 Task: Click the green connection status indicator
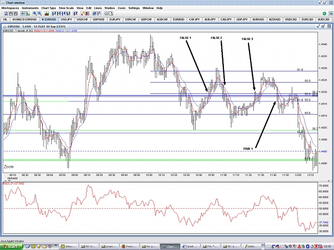tap(324, 14)
